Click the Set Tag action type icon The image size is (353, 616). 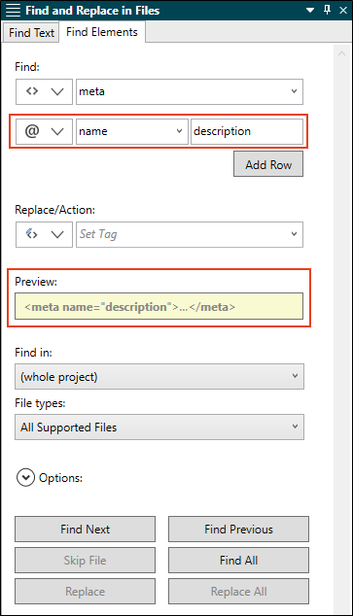click(x=32, y=234)
